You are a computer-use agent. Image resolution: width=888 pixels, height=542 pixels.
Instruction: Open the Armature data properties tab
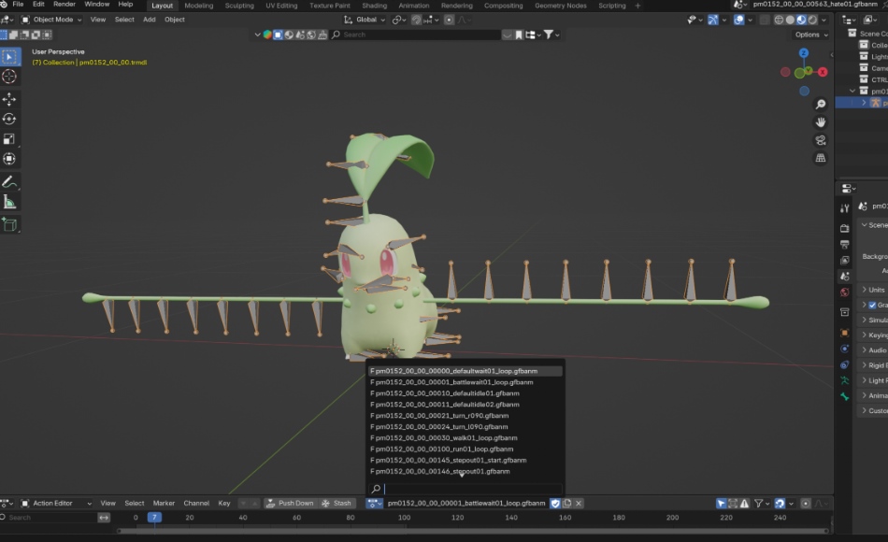(x=844, y=380)
